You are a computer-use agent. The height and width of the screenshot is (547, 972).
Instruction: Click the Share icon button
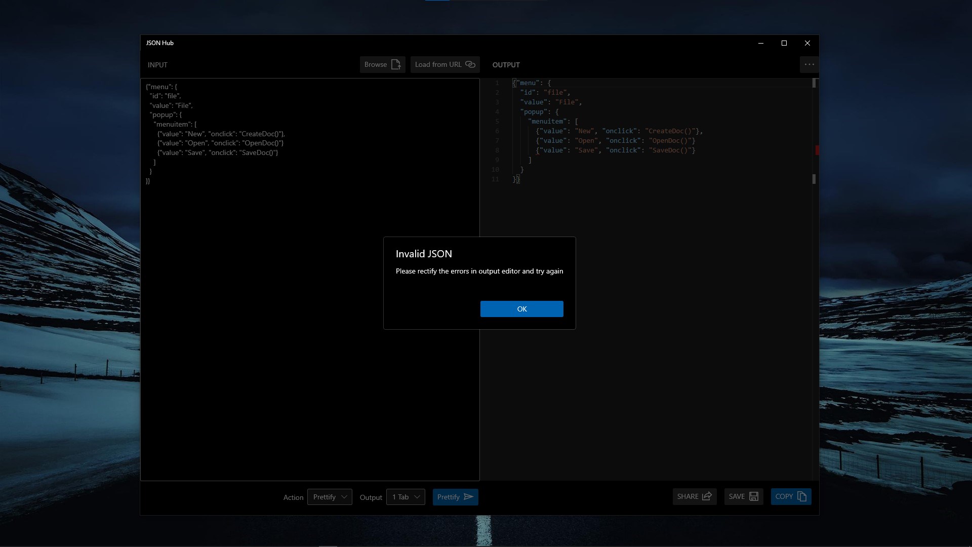(x=707, y=496)
